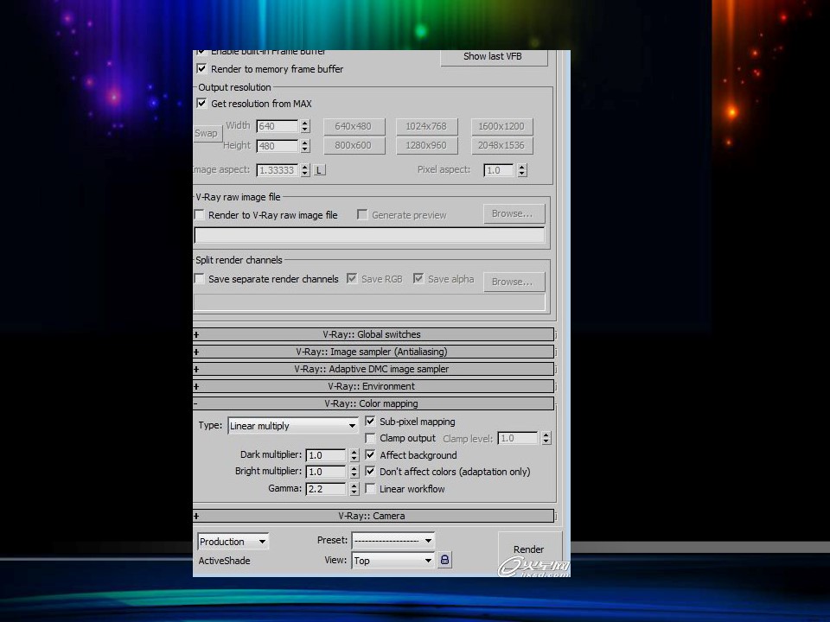Click the Render button
The width and height of the screenshot is (830, 622).
point(529,549)
